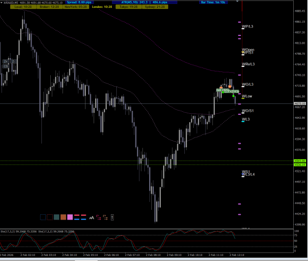Click the London: 10:28 clock label

102,7
